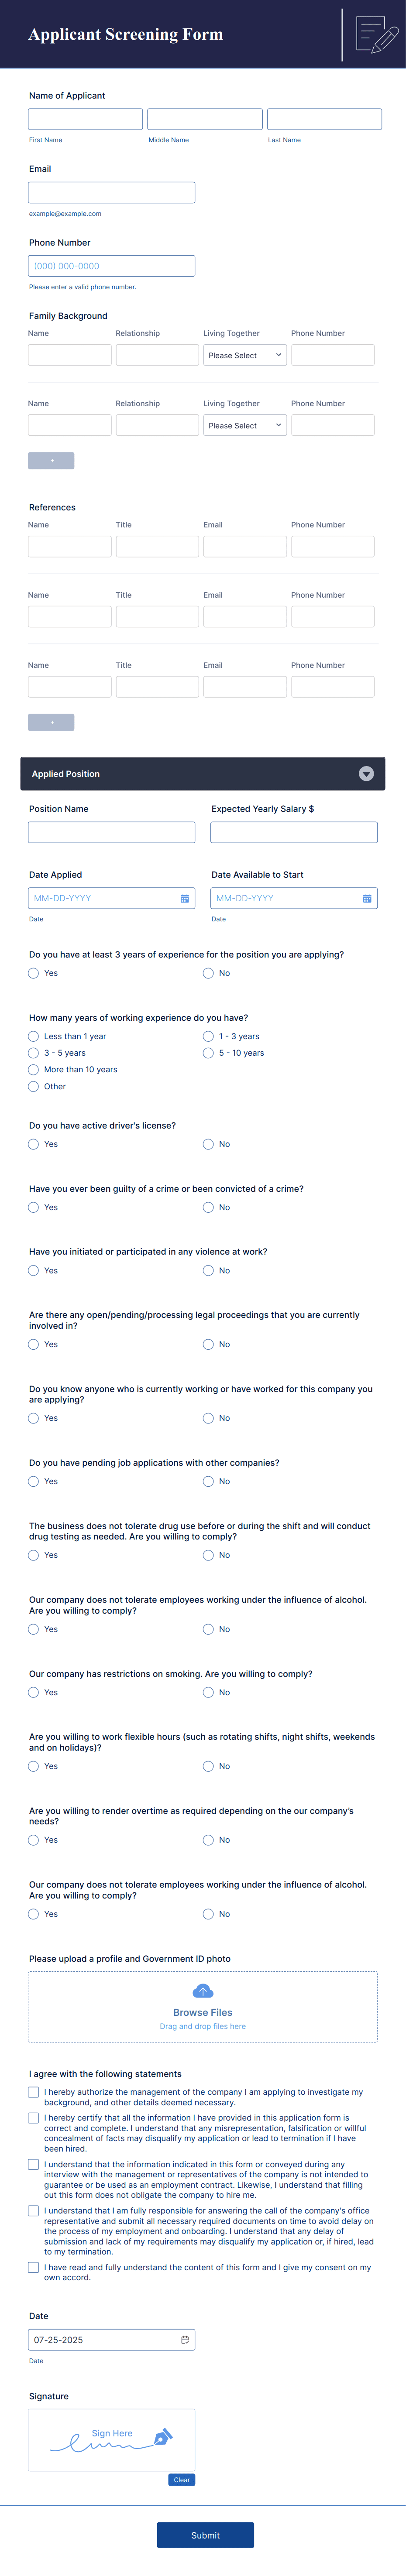Select the 3 - 5 years experience option
406x2576 pixels.
coord(33,1053)
